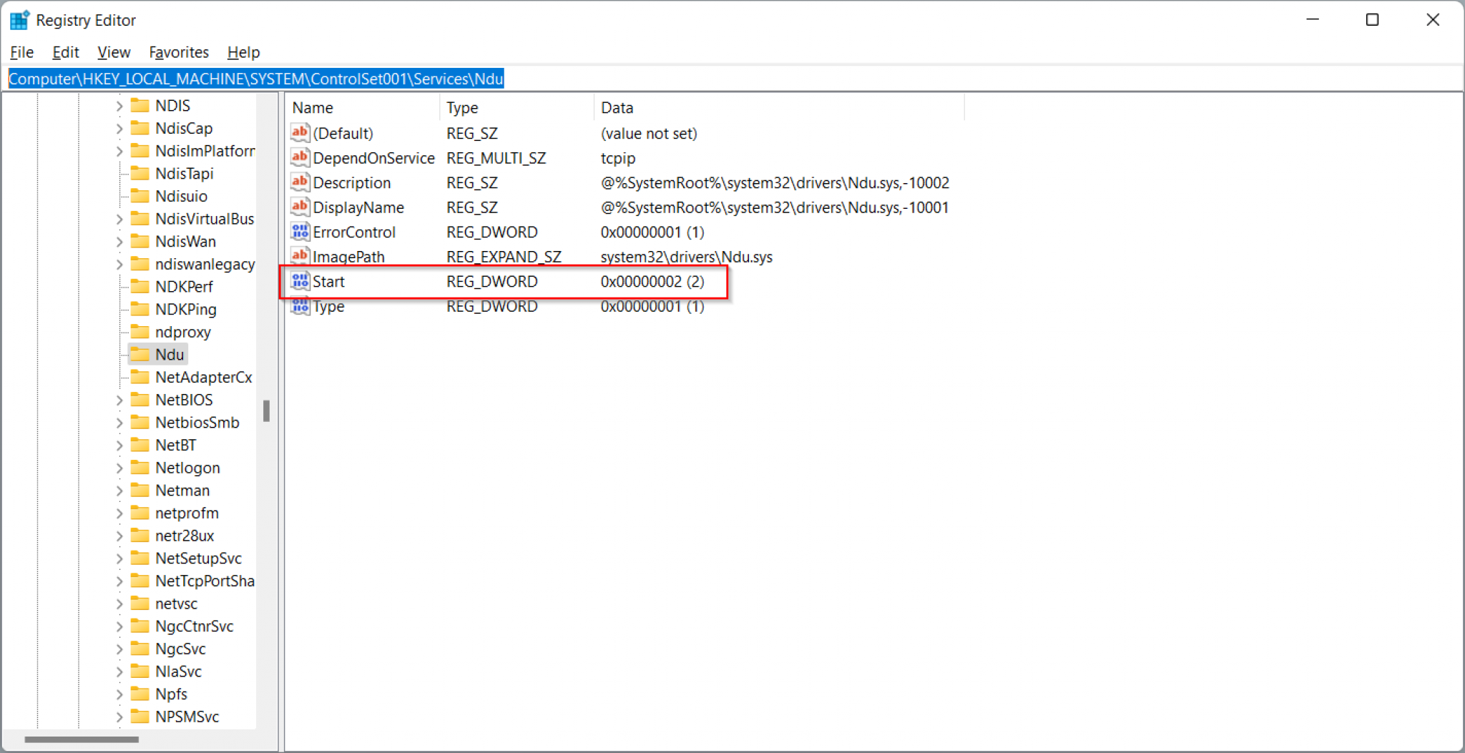Click the REG_EXPAND_SZ icon beside ImagePath

point(300,256)
